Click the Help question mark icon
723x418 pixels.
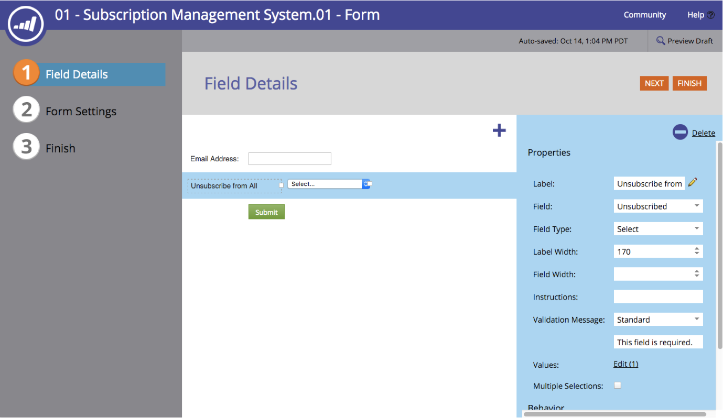pyautogui.click(x=710, y=15)
